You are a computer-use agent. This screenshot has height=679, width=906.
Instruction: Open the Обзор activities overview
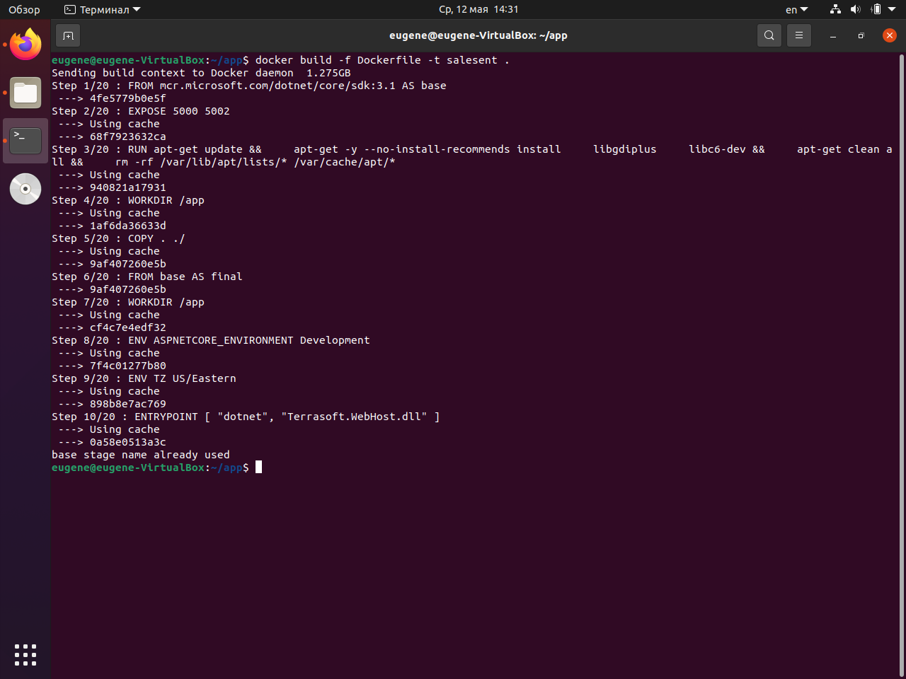(x=24, y=9)
